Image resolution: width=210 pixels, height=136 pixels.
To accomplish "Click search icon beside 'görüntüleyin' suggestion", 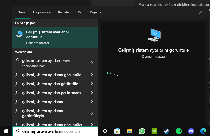I will coord(17,111).
